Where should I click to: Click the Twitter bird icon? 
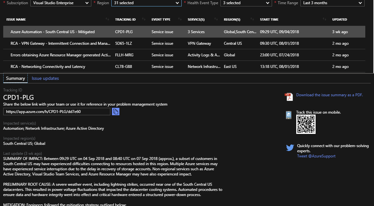[290, 147]
